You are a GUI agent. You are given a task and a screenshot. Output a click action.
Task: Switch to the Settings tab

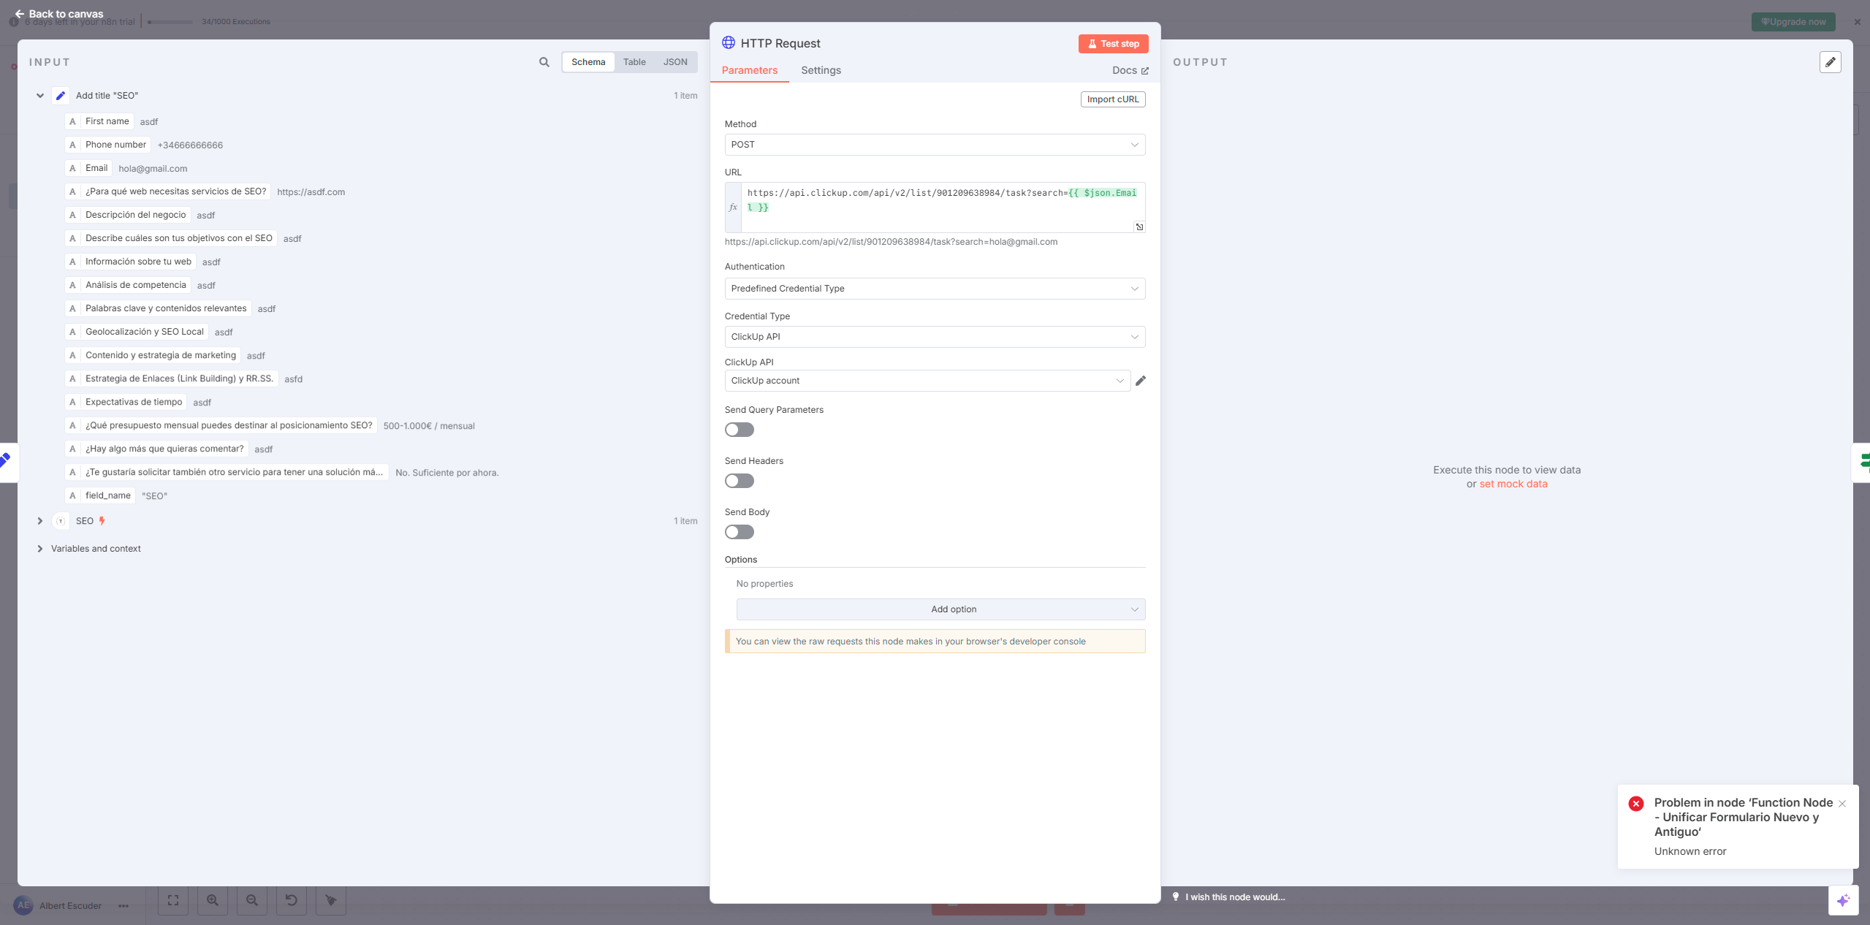click(x=820, y=70)
